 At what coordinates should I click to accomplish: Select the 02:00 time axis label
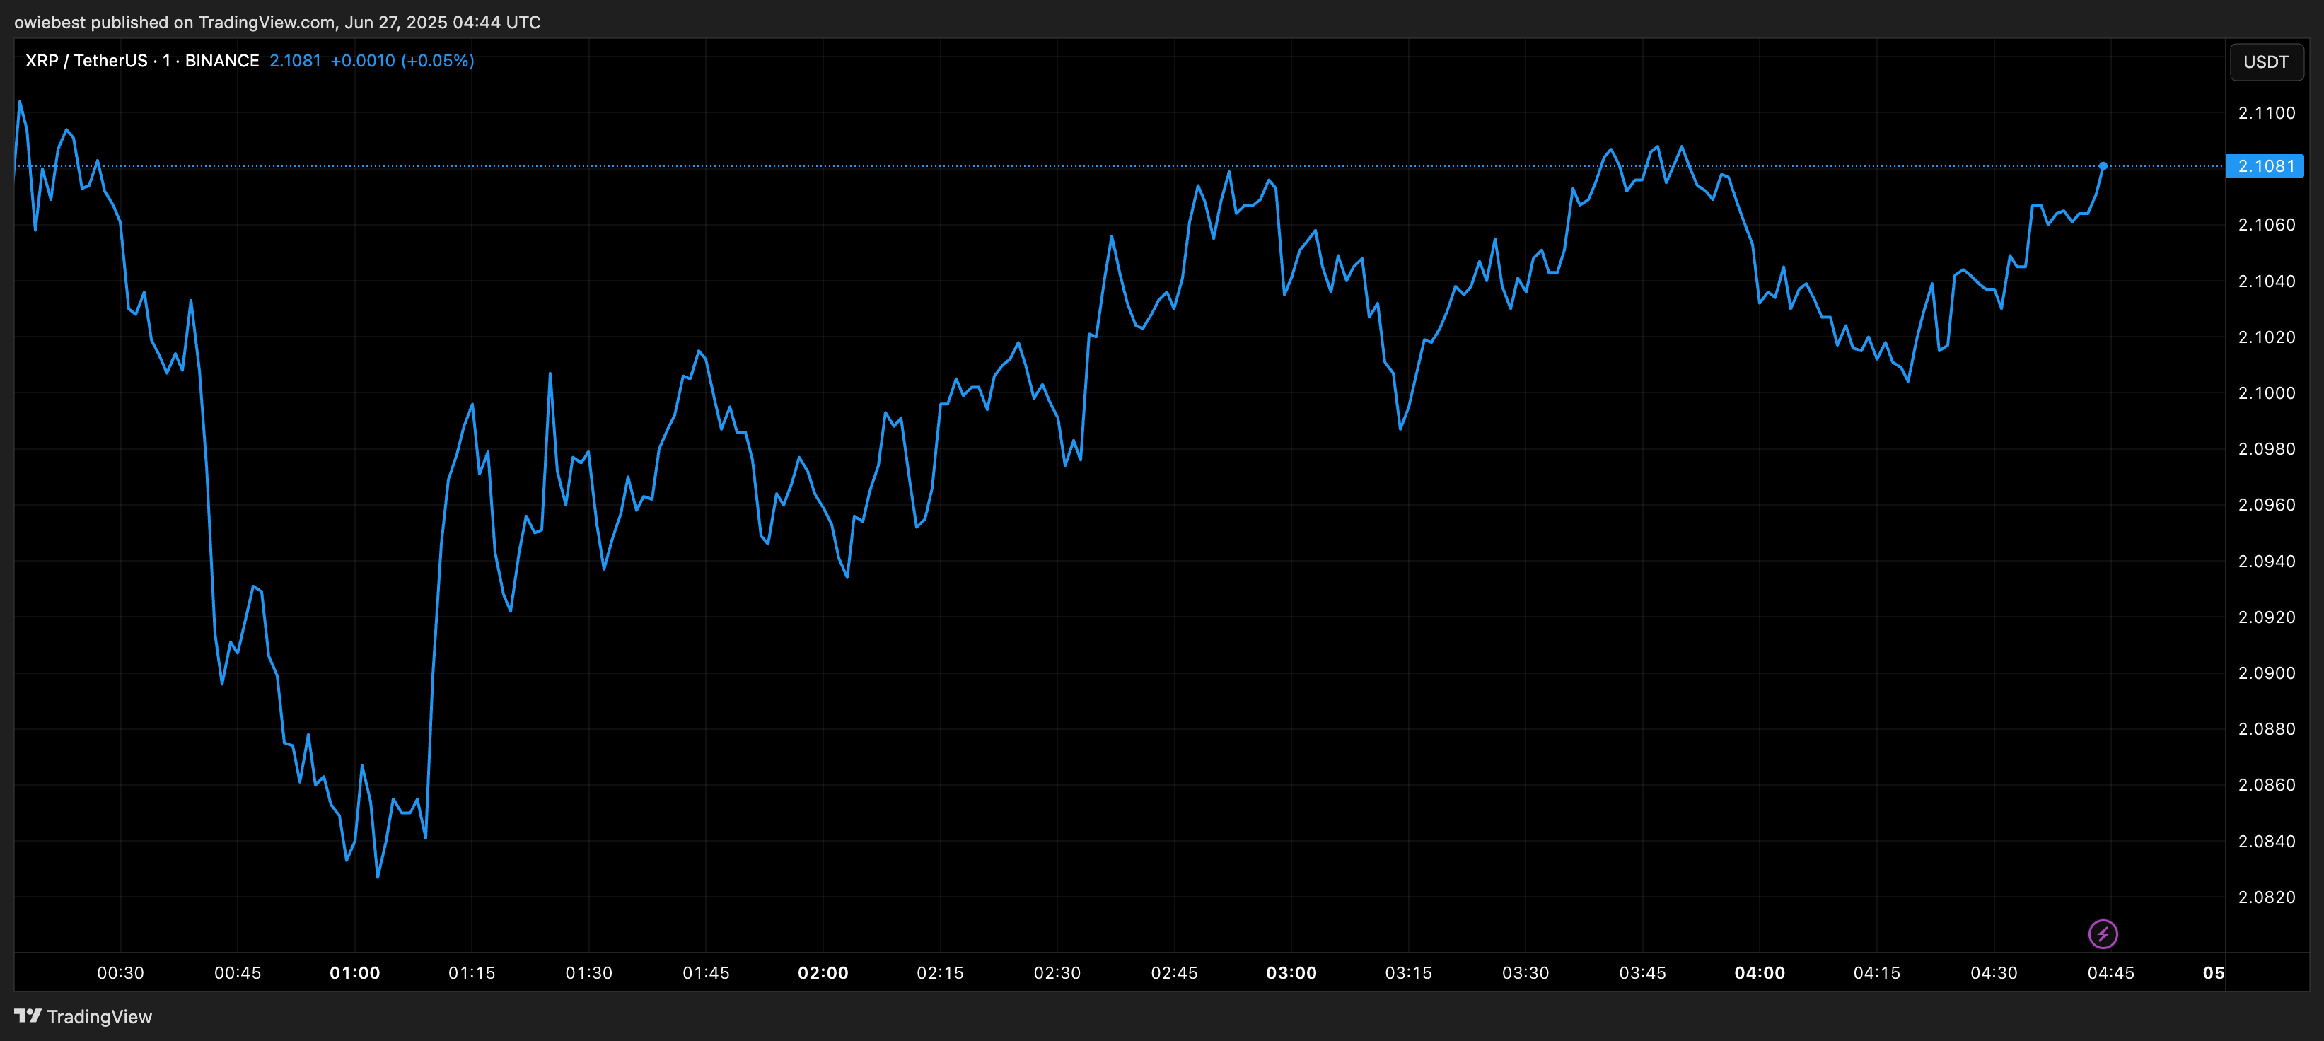tap(823, 972)
